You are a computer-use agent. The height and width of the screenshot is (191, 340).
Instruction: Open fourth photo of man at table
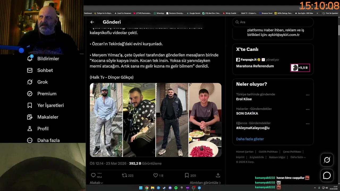[x=205, y=120]
